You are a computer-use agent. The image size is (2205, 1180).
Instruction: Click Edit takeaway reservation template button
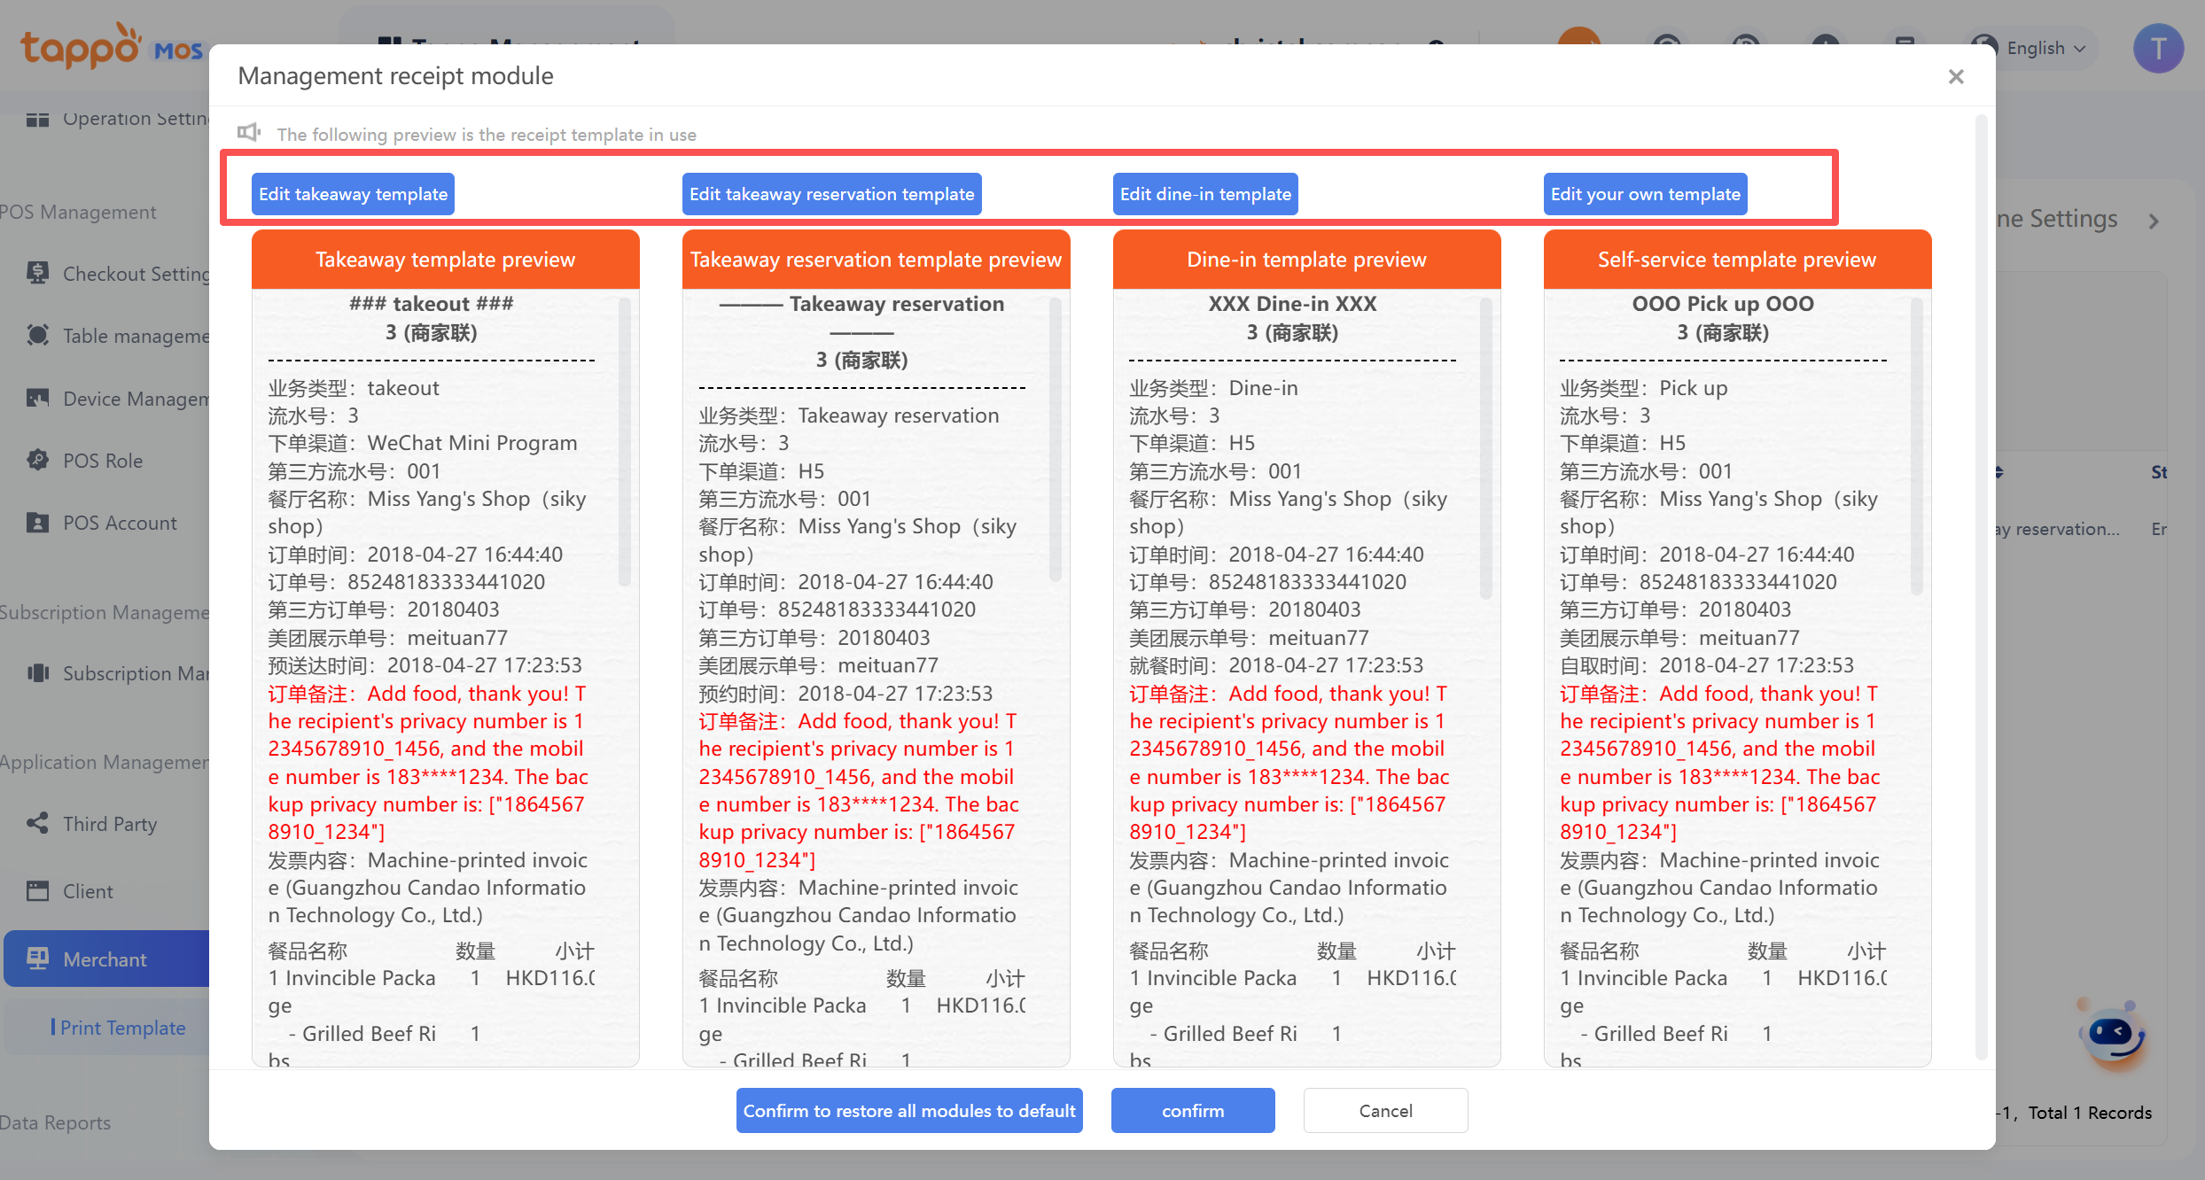[831, 194]
